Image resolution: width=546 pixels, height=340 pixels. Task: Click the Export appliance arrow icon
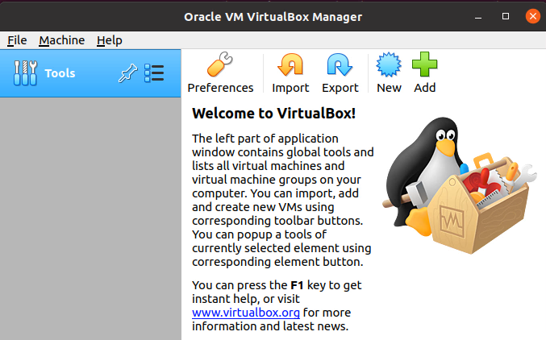pos(340,64)
